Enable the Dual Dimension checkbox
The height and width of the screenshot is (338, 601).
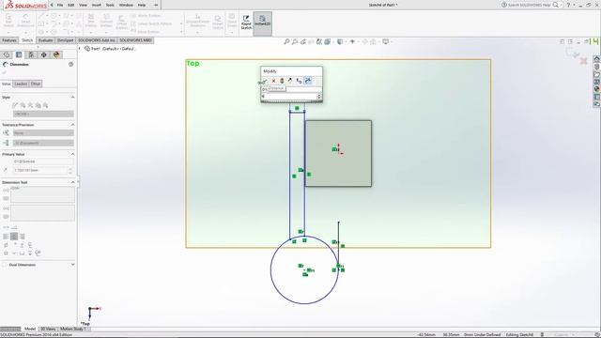pos(4,265)
